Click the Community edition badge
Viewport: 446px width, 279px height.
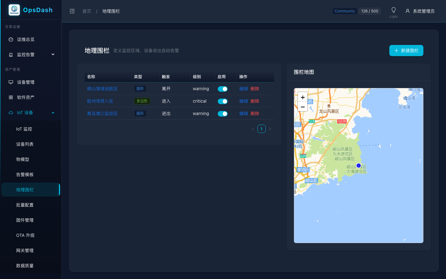coord(345,11)
